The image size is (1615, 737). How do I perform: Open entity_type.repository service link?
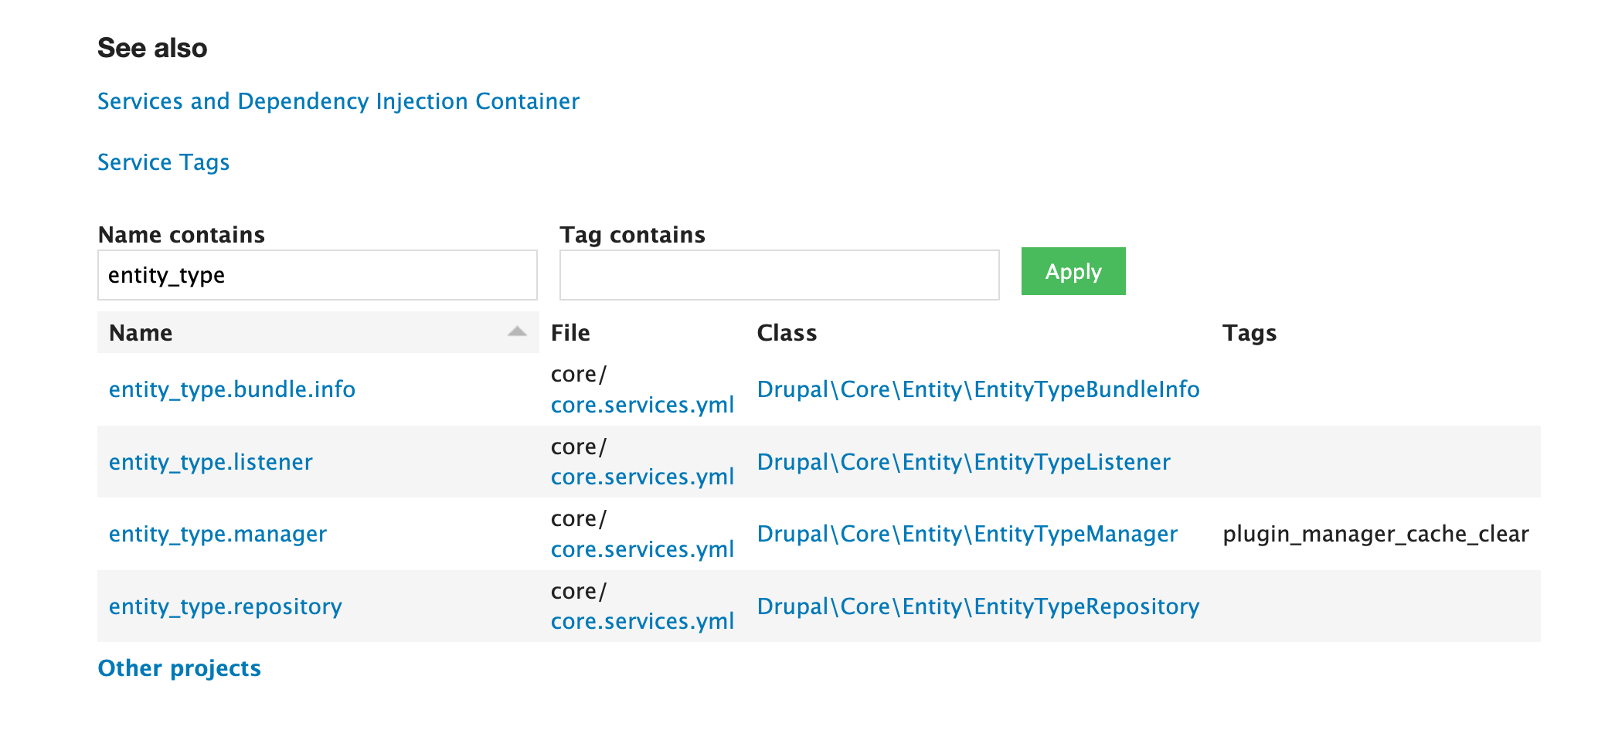226,606
